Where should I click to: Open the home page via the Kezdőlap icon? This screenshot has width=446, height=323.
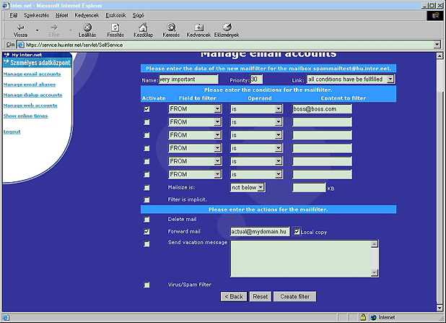(x=143, y=27)
